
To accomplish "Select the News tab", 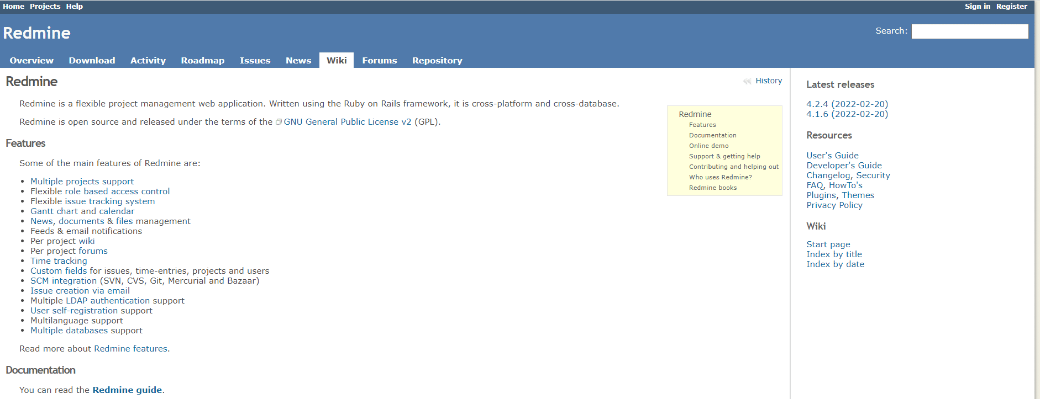I will pos(298,60).
